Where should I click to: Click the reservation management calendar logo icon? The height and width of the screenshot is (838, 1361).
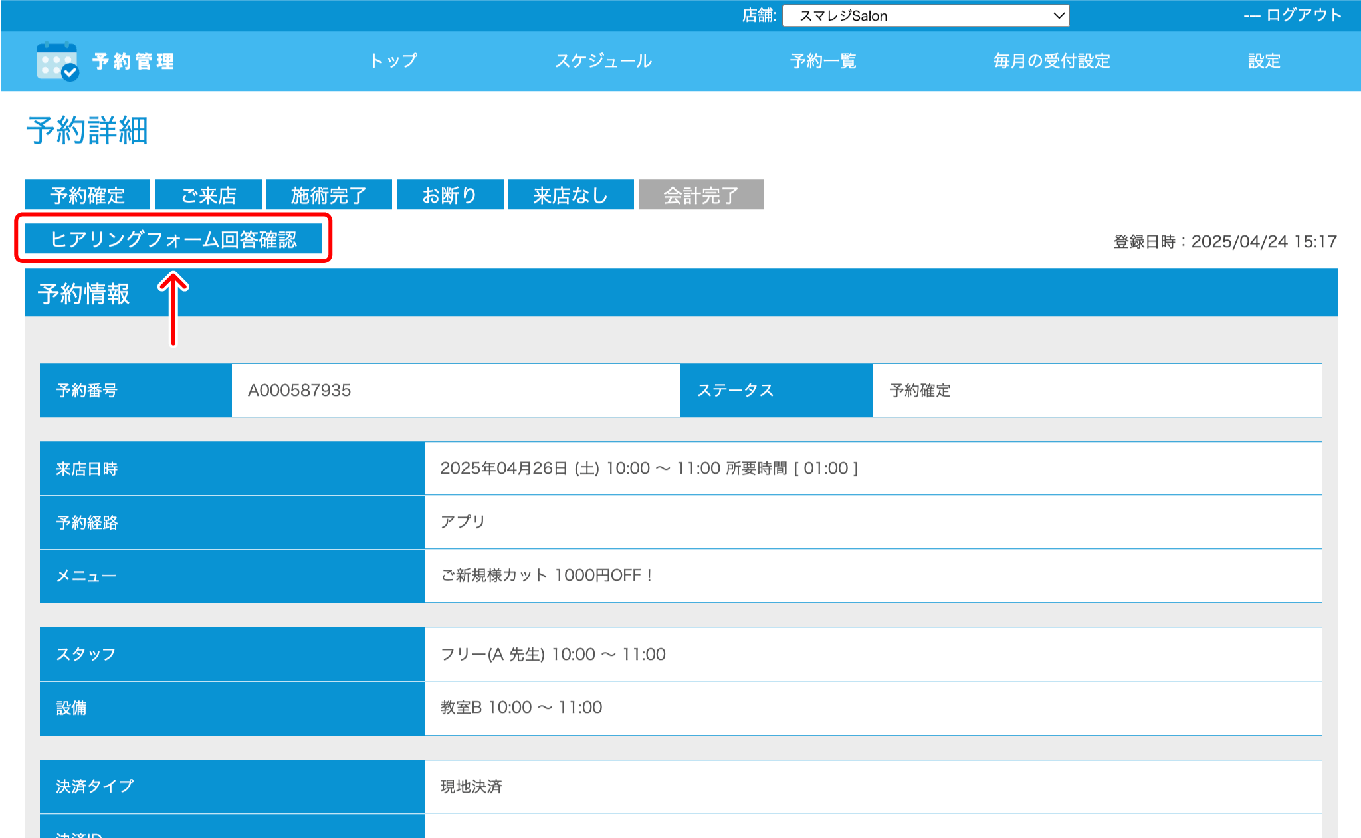click(x=57, y=62)
